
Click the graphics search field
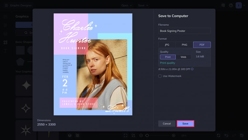point(24,33)
